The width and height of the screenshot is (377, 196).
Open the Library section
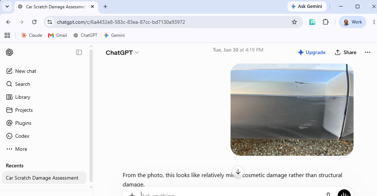pyautogui.click(x=18, y=97)
